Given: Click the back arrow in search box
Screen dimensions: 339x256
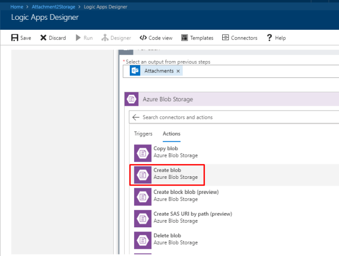Looking at the screenshot, I should tap(136, 117).
